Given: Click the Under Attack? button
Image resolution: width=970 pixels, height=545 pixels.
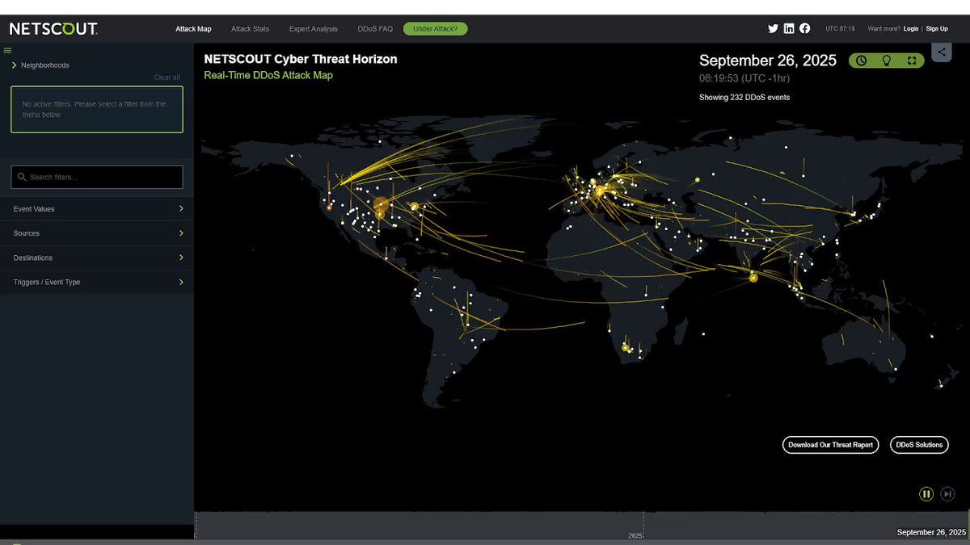Looking at the screenshot, I should coord(435,29).
